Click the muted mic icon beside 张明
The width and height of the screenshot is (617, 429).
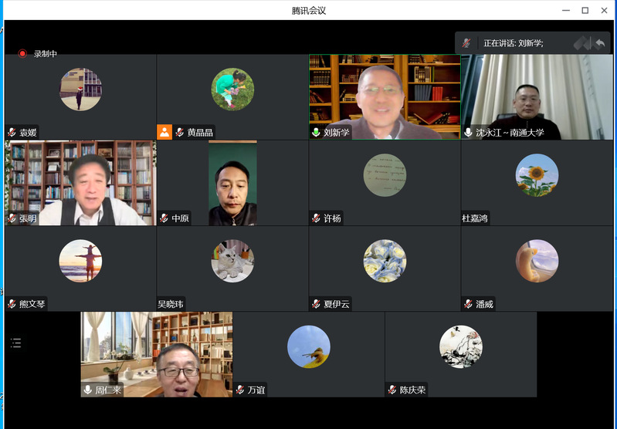[12, 218]
